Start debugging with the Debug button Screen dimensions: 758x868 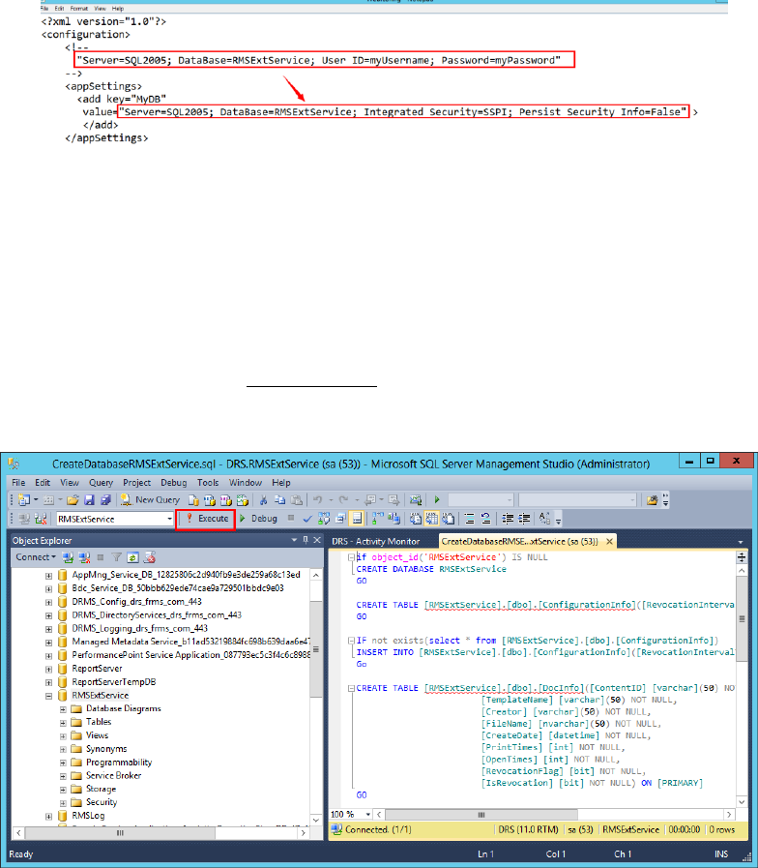pyautogui.click(x=258, y=519)
